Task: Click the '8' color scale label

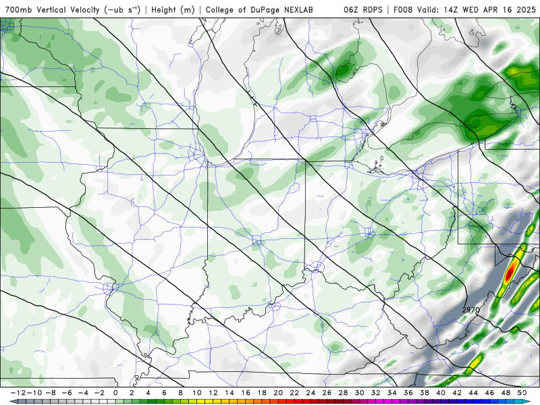Action: tap(180, 393)
